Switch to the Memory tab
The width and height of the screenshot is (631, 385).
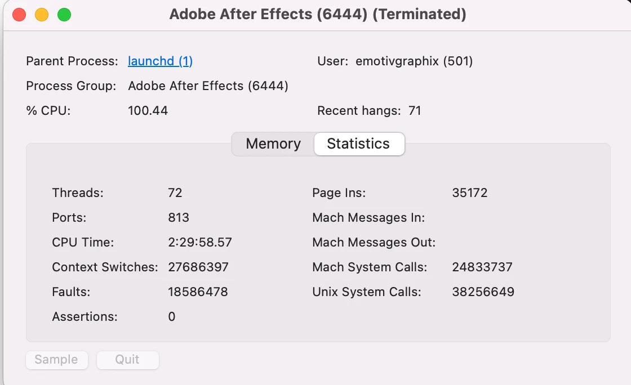pos(273,144)
